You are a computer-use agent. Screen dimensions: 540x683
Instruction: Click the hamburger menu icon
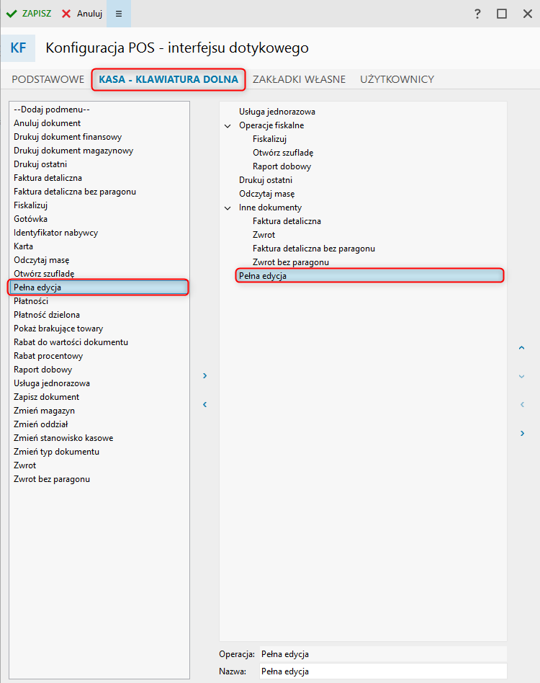point(119,14)
